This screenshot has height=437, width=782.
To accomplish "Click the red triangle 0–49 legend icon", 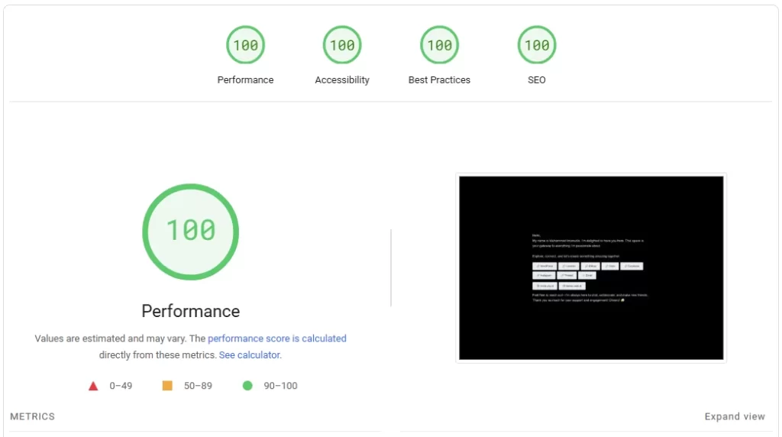I will pos(93,386).
